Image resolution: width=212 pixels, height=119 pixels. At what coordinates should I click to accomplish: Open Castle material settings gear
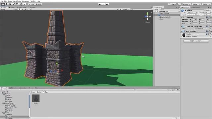point(211,34)
